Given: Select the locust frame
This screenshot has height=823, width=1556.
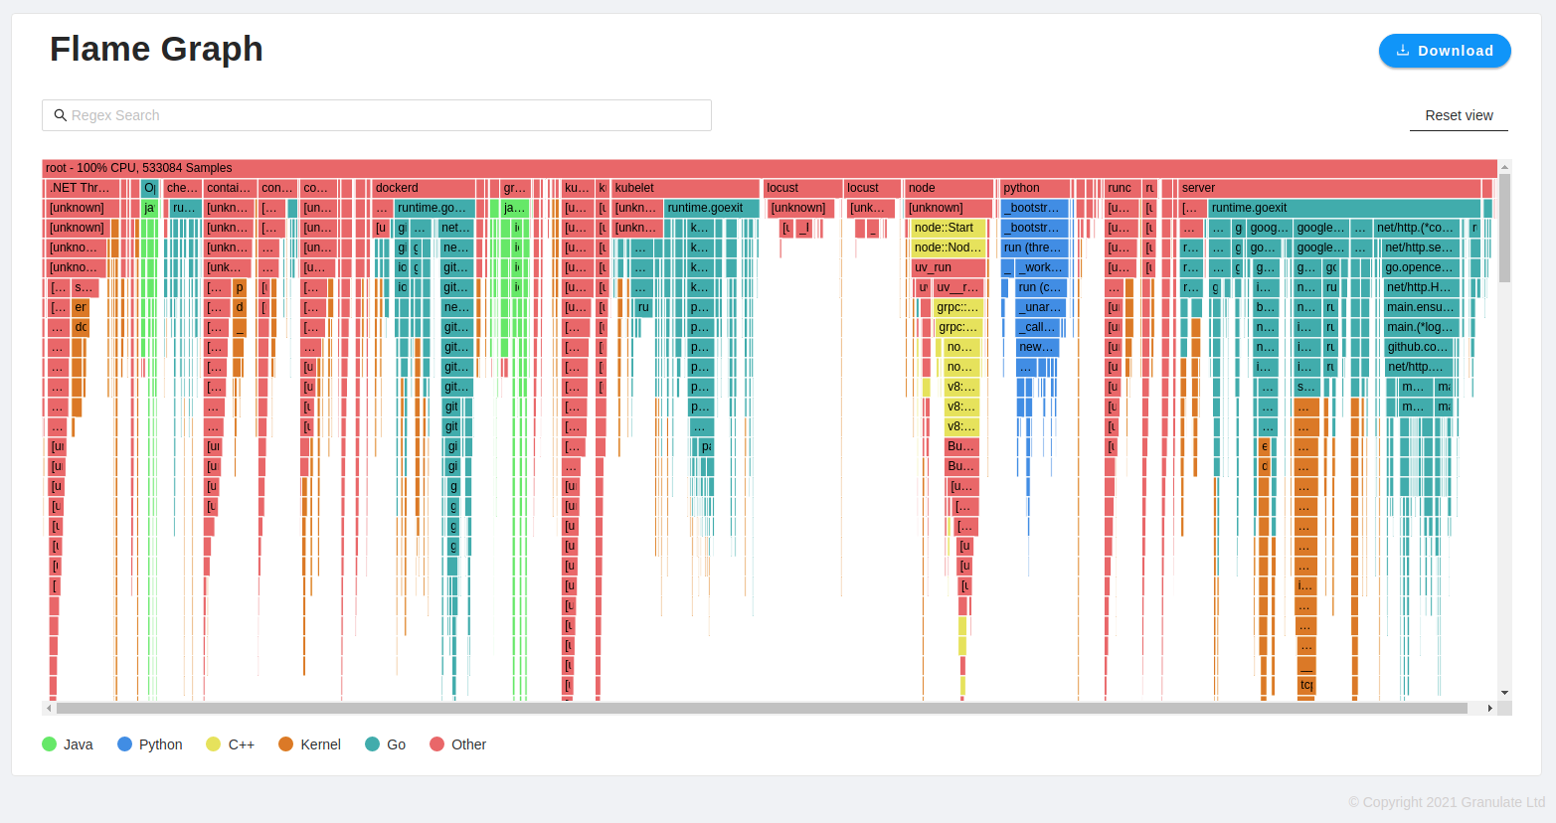Looking at the screenshot, I should 800,187.
